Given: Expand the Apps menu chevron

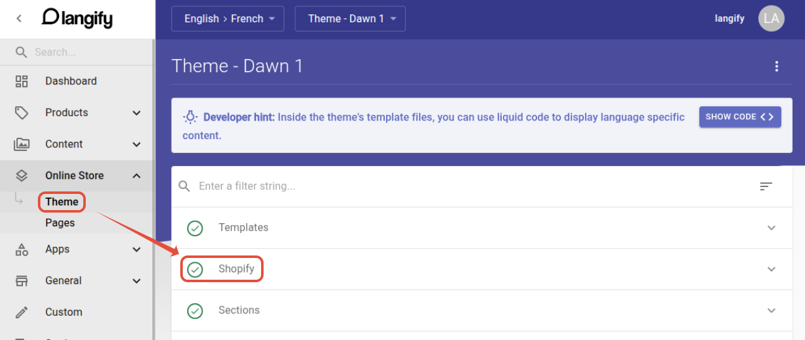Looking at the screenshot, I should click(137, 249).
